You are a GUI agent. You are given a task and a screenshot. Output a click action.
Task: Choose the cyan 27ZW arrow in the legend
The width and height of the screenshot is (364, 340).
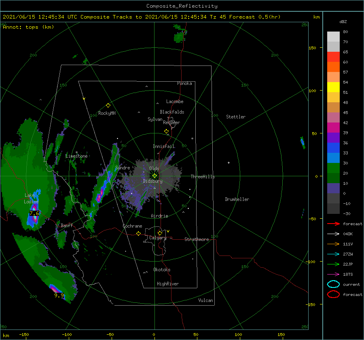click(x=333, y=254)
